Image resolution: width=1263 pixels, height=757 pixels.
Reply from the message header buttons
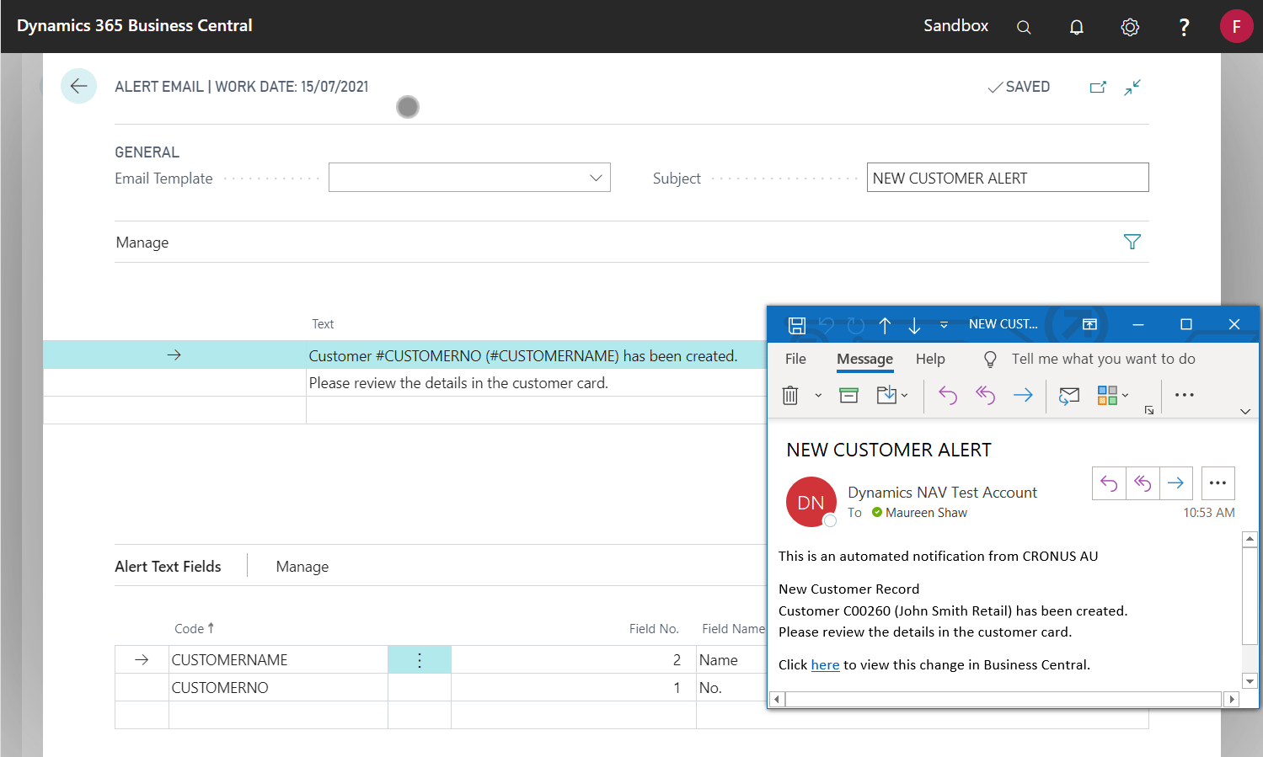(x=1109, y=483)
